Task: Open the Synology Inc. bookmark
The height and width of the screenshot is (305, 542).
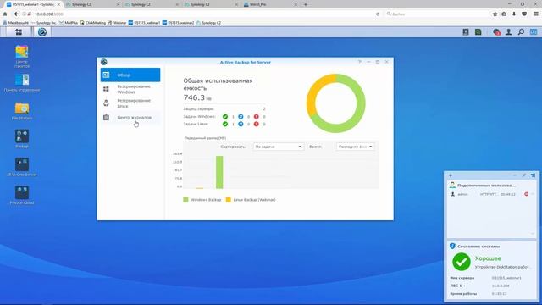Action: pos(44,23)
